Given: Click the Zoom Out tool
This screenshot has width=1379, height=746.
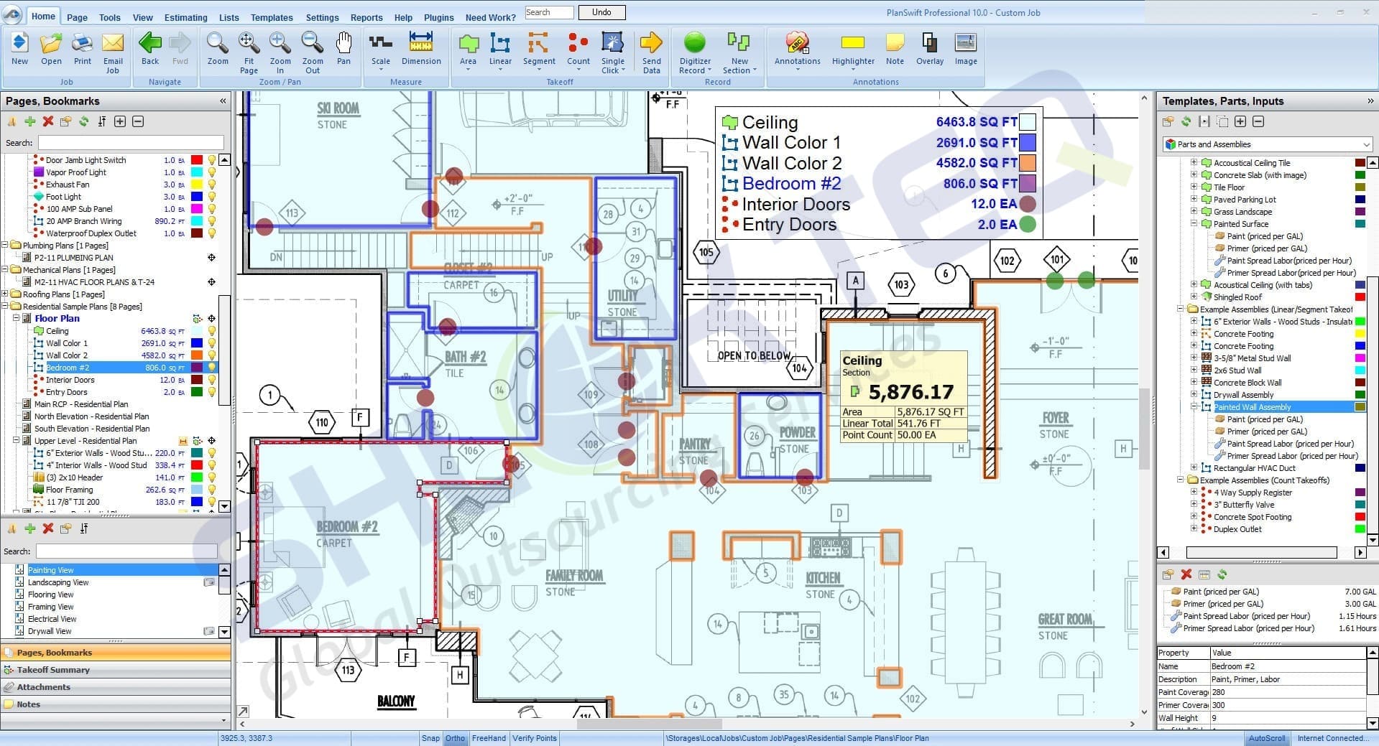Looking at the screenshot, I should pyautogui.click(x=312, y=52).
